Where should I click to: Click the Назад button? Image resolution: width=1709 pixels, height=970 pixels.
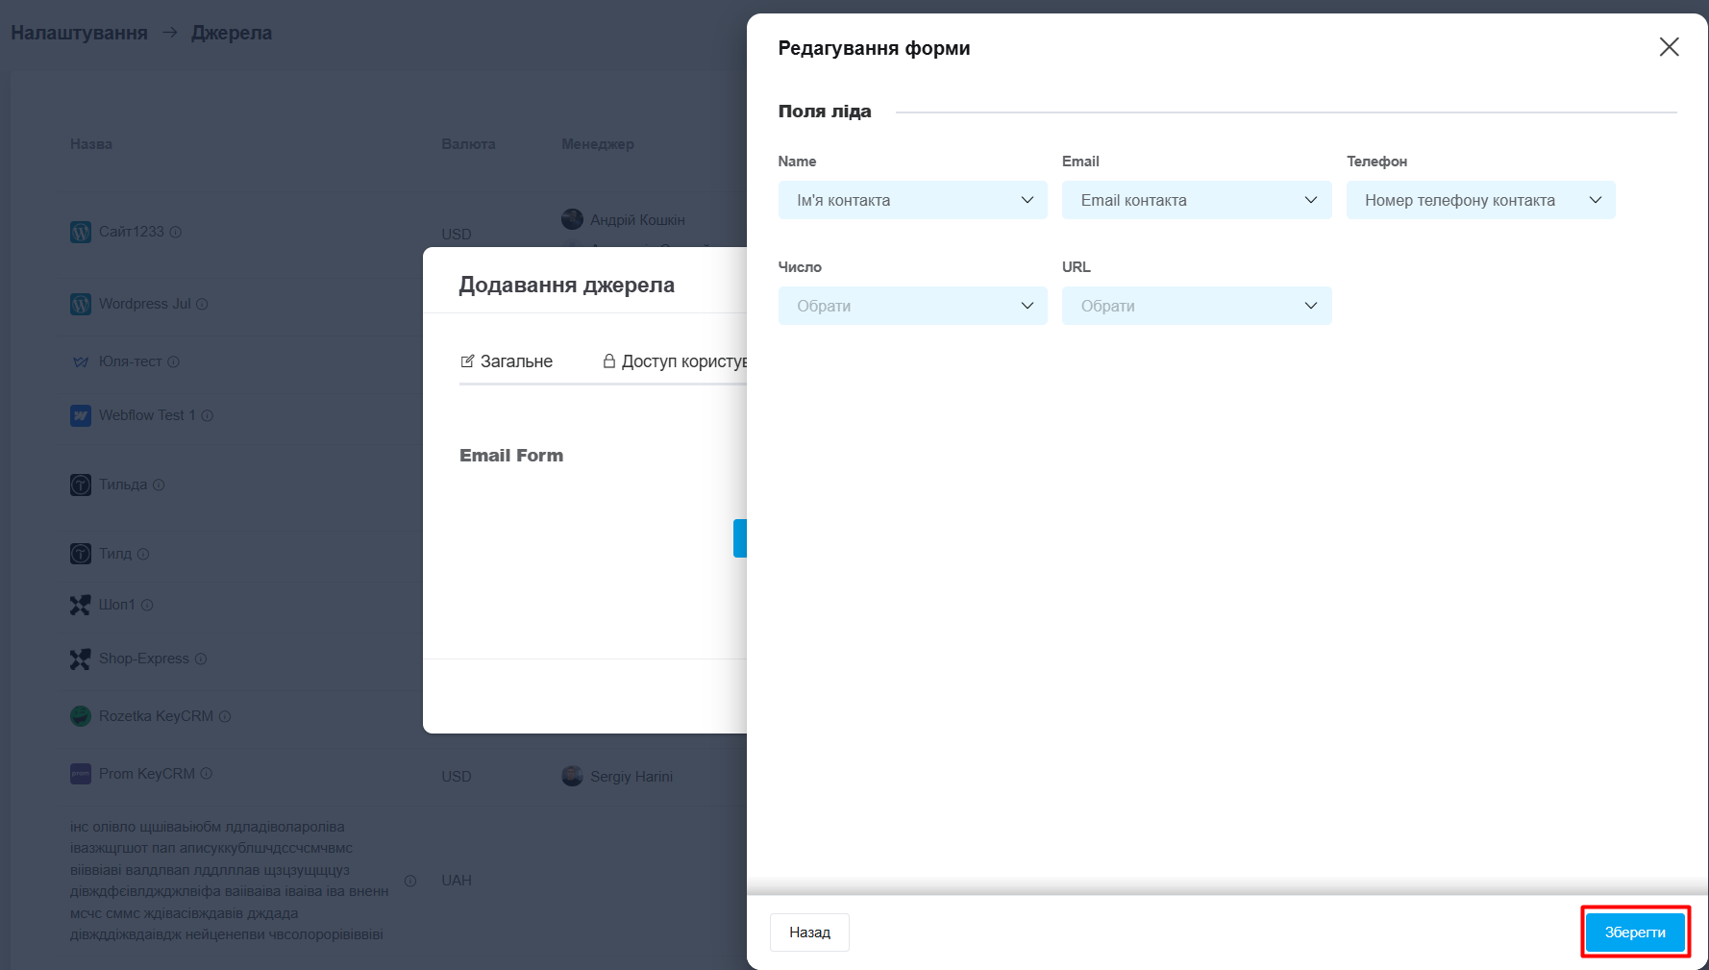click(809, 933)
